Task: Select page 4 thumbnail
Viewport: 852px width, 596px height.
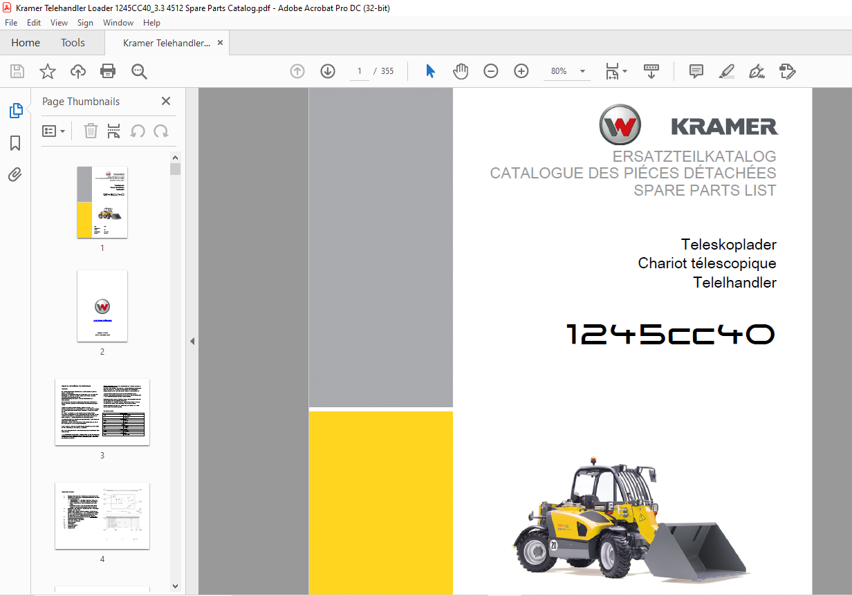Action: click(102, 516)
